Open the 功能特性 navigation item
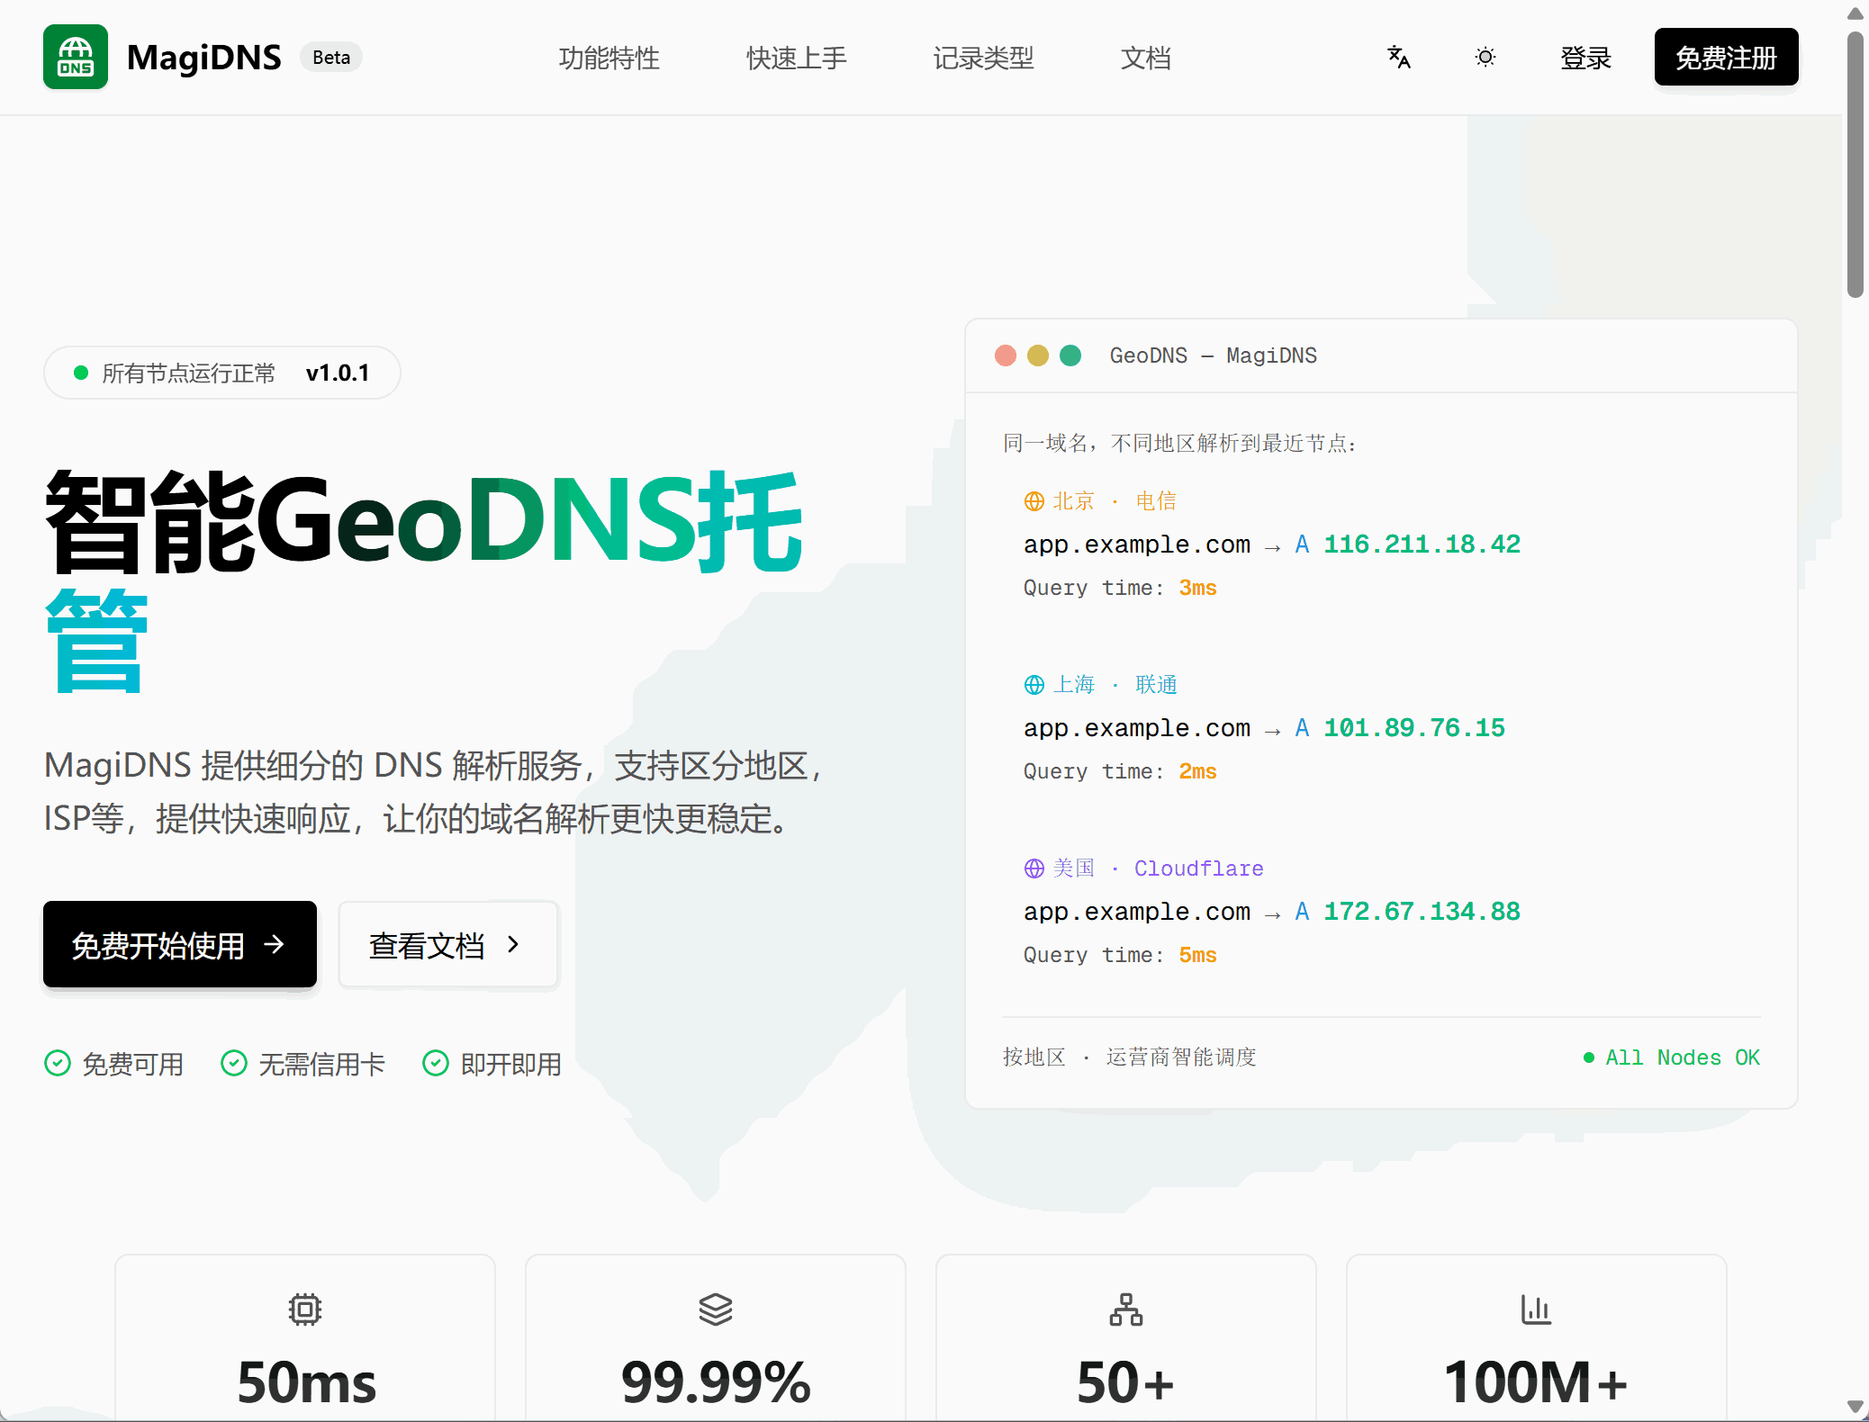Image resolution: width=1869 pixels, height=1422 pixels. pyautogui.click(x=609, y=58)
